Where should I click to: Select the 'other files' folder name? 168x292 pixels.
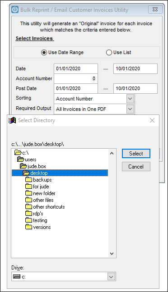tap(43, 200)
